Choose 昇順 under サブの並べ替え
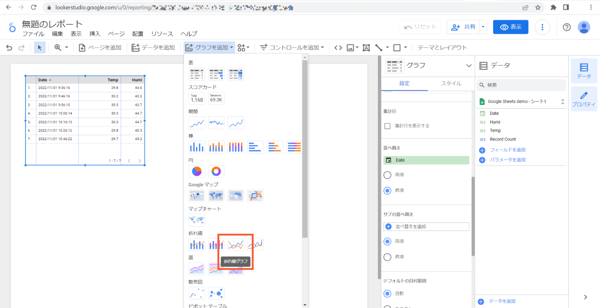Image resolution: width=600 pixels, height=308 pixels. click(388, 257)
